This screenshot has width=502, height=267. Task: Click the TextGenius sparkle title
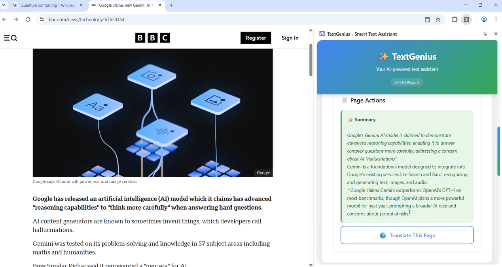click(407, 57)
